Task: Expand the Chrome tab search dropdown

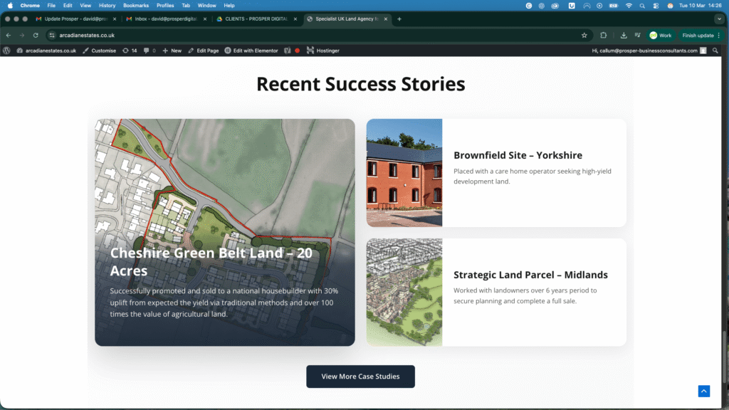Action: (718, 19)
